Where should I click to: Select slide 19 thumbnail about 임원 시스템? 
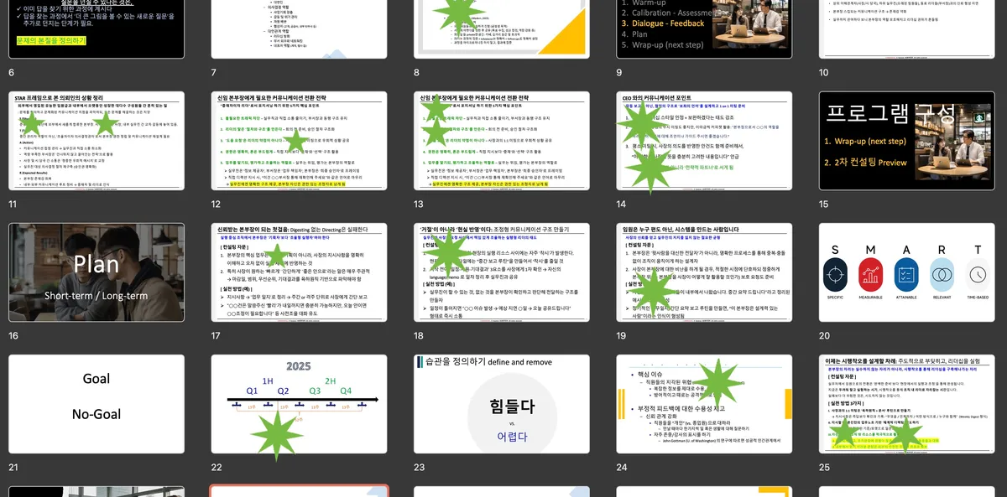click(x=704, y=272)
